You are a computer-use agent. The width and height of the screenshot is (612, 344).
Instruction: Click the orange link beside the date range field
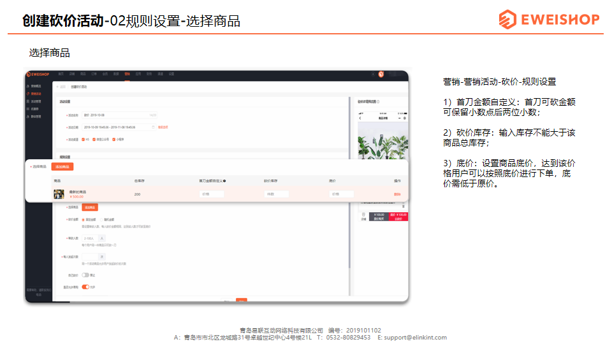click(163, 127)
